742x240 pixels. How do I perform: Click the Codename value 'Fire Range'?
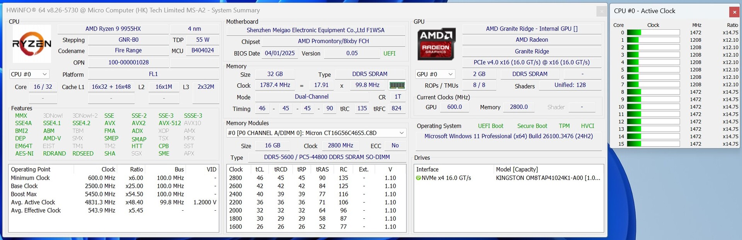pos(128,51)
